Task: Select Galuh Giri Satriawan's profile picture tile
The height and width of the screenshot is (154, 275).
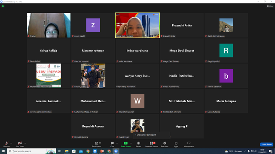Action: (x=226, y=25)
